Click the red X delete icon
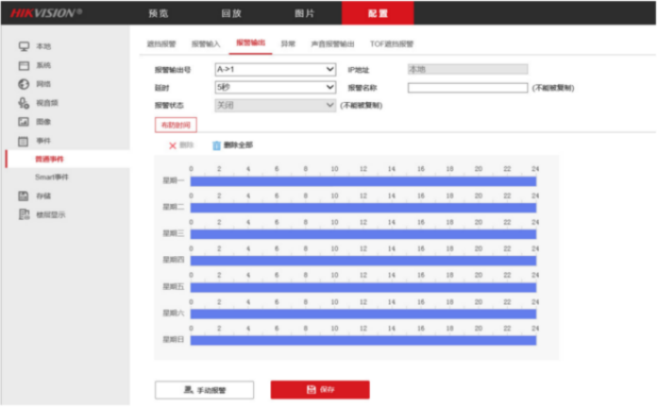 click(x=173, y=145)
